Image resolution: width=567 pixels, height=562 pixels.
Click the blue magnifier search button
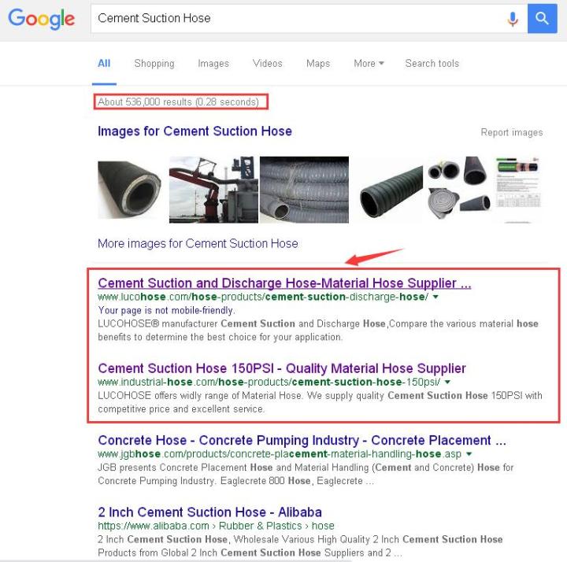(x=542, y=18)
